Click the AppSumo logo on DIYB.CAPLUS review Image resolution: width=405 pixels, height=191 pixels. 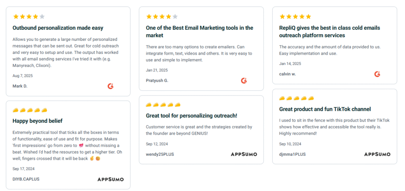110,179
